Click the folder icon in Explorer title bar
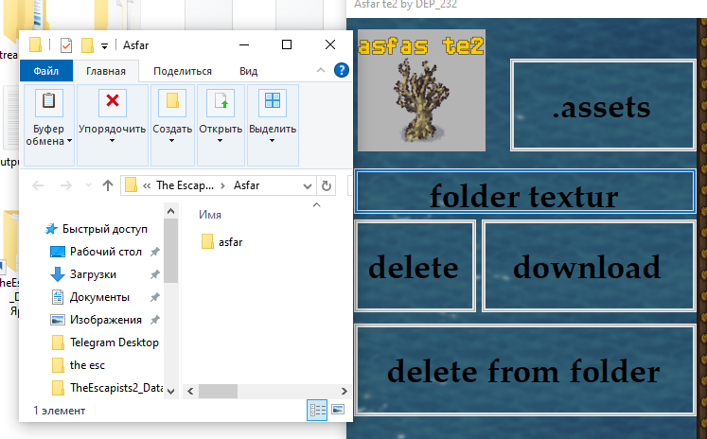This screenshot has width=707, height=439. coord(35,45)
